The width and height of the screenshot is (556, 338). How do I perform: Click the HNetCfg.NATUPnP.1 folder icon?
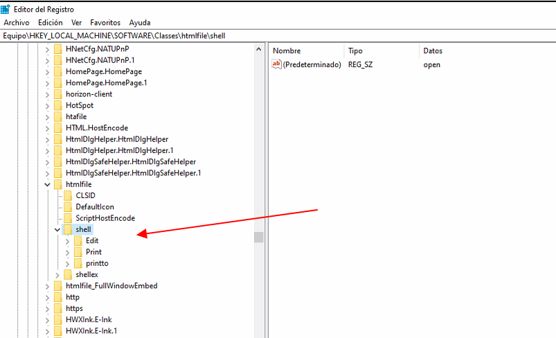[x=57, y=60]
